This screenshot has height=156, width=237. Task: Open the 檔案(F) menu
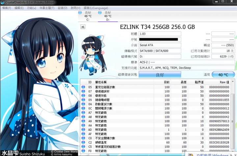7,8
